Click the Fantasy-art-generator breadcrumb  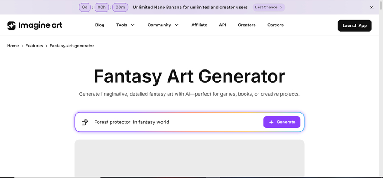72,46
